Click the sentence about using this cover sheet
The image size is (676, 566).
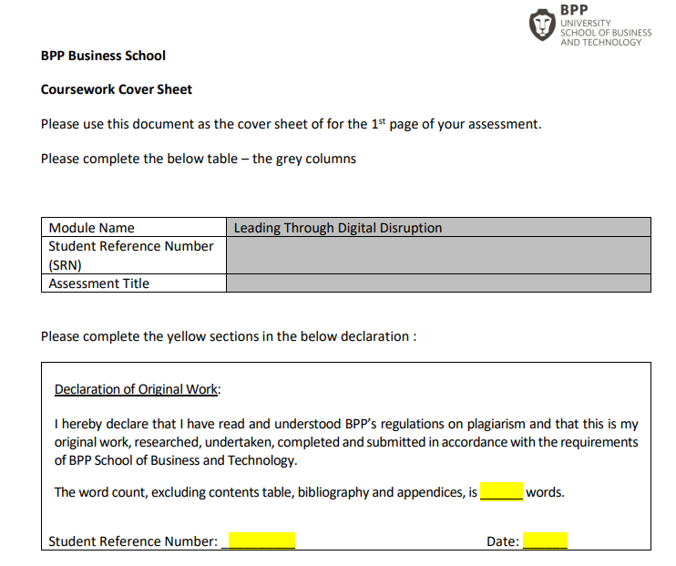tap(291, 124)
